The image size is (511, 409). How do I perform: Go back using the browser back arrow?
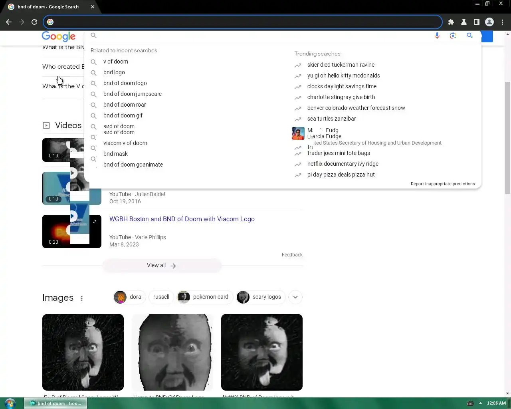coord(9,22)
